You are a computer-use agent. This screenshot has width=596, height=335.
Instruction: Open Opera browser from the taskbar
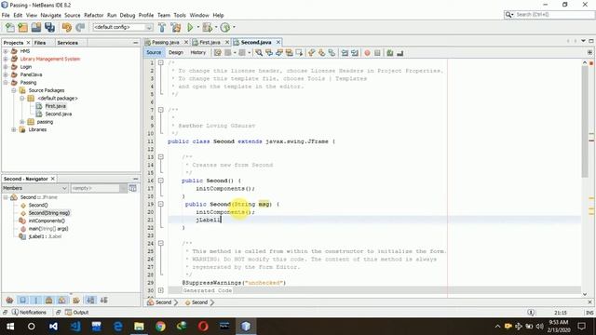[203, 327]
